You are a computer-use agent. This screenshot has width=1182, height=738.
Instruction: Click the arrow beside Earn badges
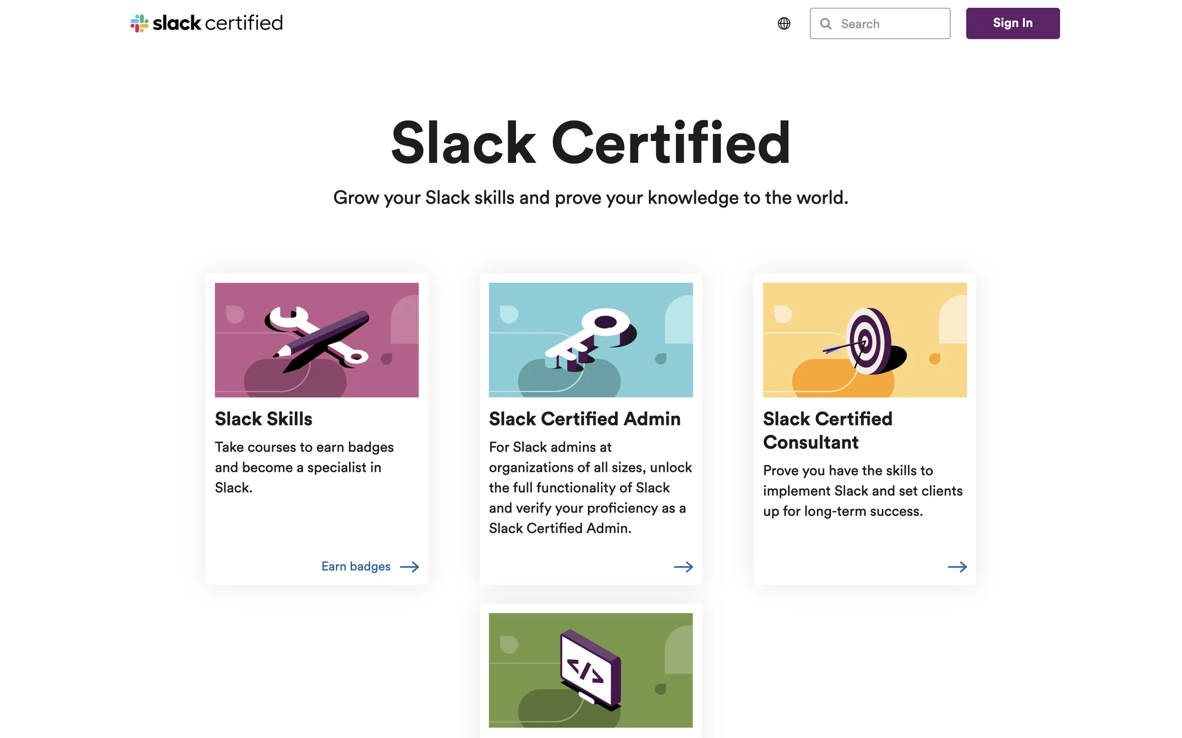click(x=409, y=567)
